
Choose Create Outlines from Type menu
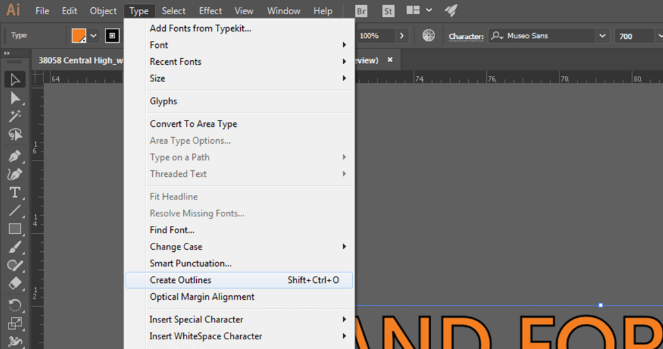[181, 280]
